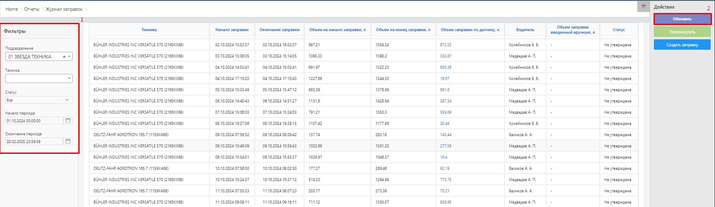Open sensor volume link 672,03
Image resolution: width=715 pixels, height=207 pixels.
(445, 45)
